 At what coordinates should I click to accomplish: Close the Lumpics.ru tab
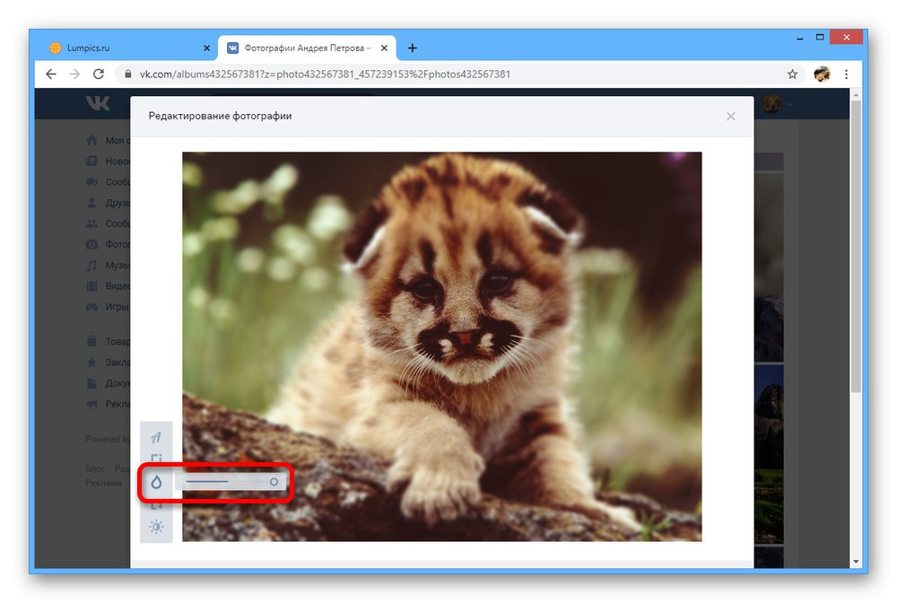click(x=206, y=48)
